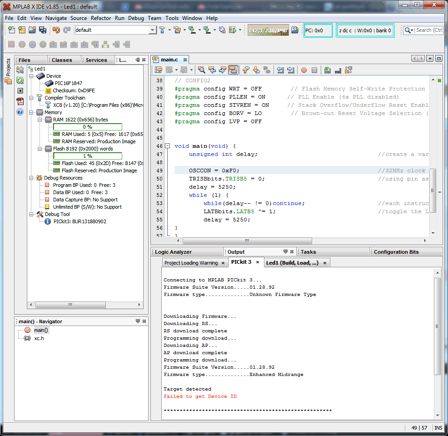Click the Search input field
The width and height of the screenshot is (448, 436).
428,30
